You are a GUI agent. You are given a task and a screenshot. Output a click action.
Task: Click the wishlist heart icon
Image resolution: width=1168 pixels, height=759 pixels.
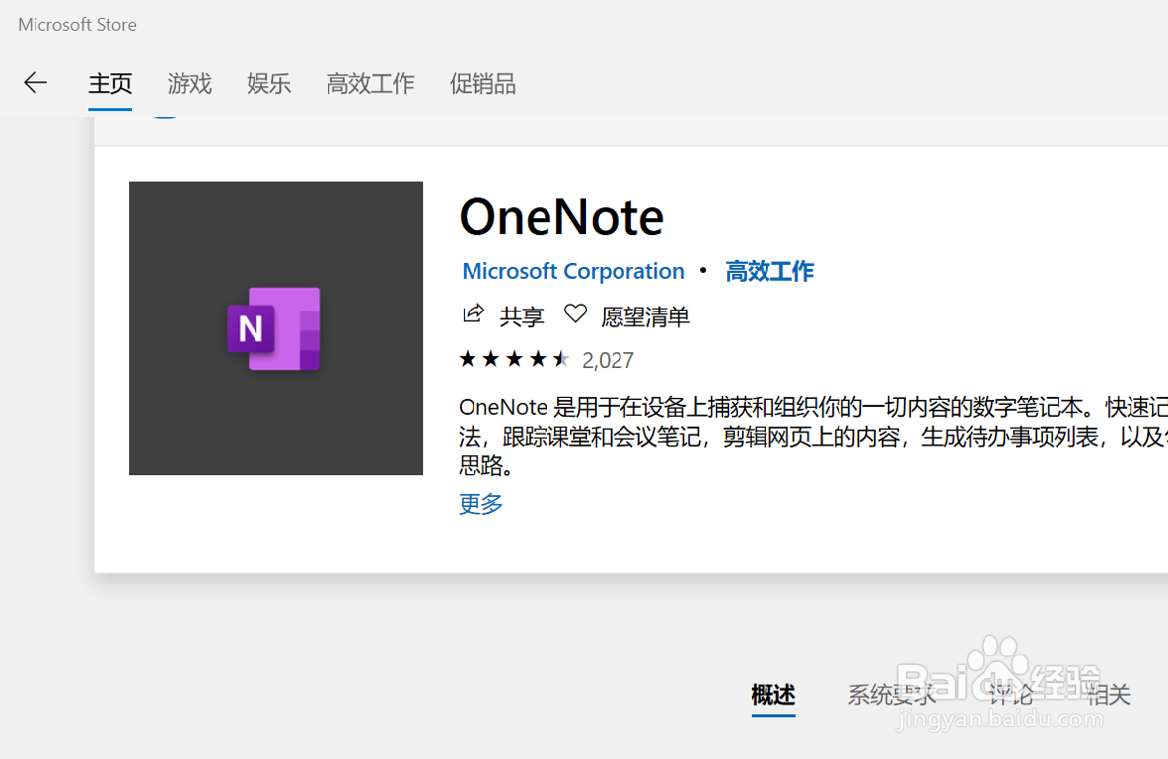pyautogui.click(x=575, y=314)
